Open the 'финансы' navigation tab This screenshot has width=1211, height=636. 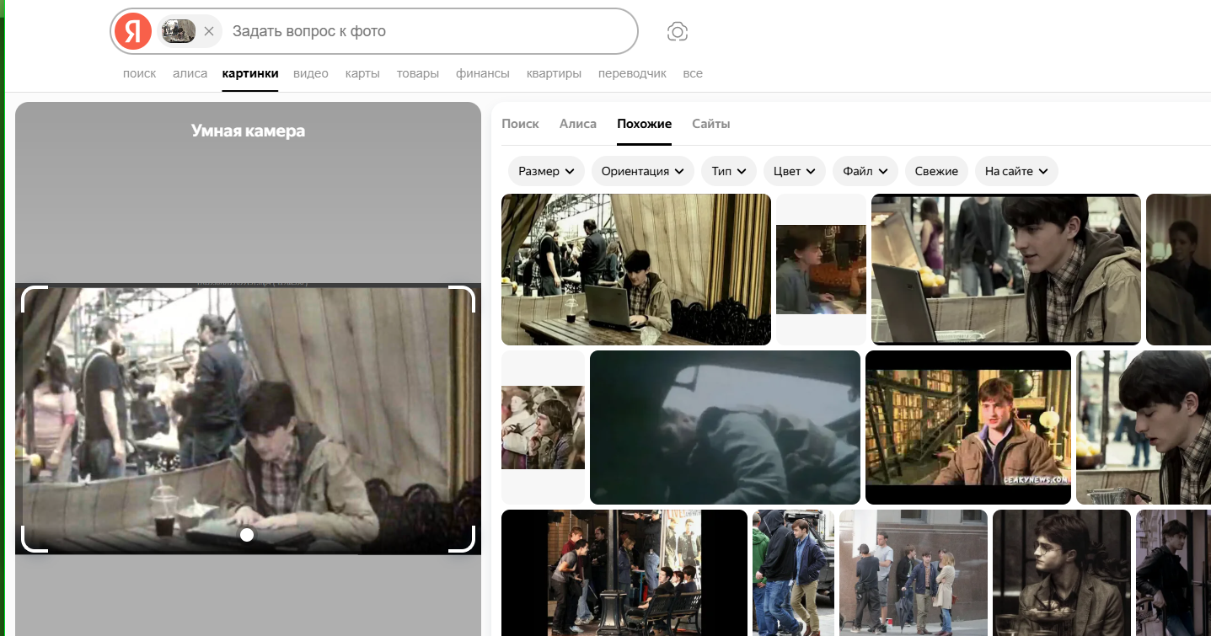pyautogui.click(x=483, y=73)
